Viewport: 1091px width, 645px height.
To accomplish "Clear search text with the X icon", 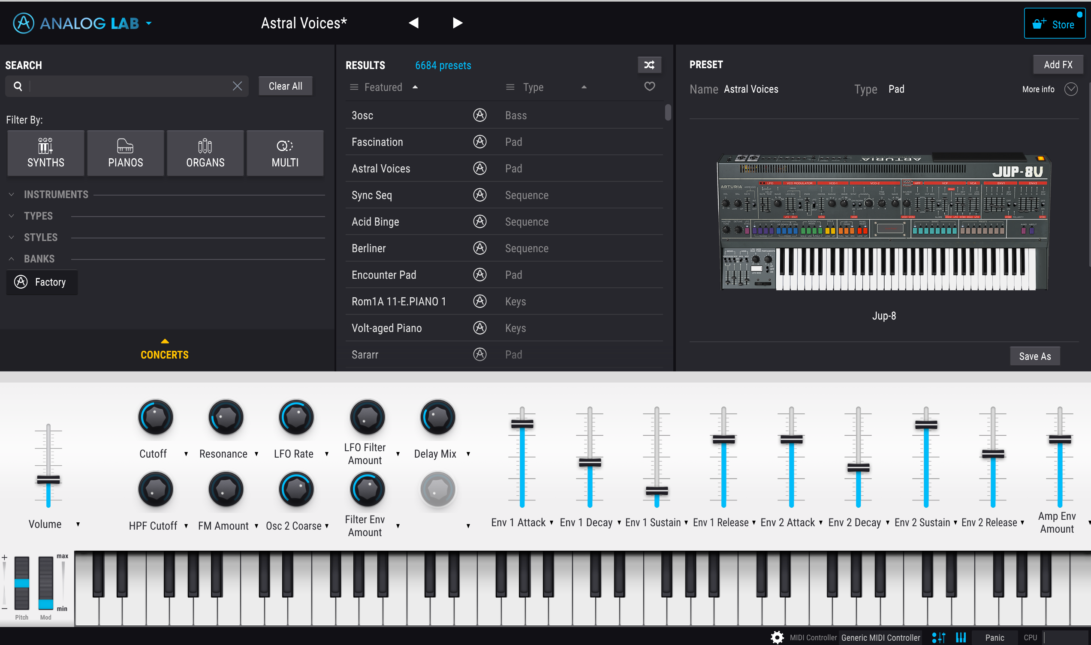I will 237,86.
